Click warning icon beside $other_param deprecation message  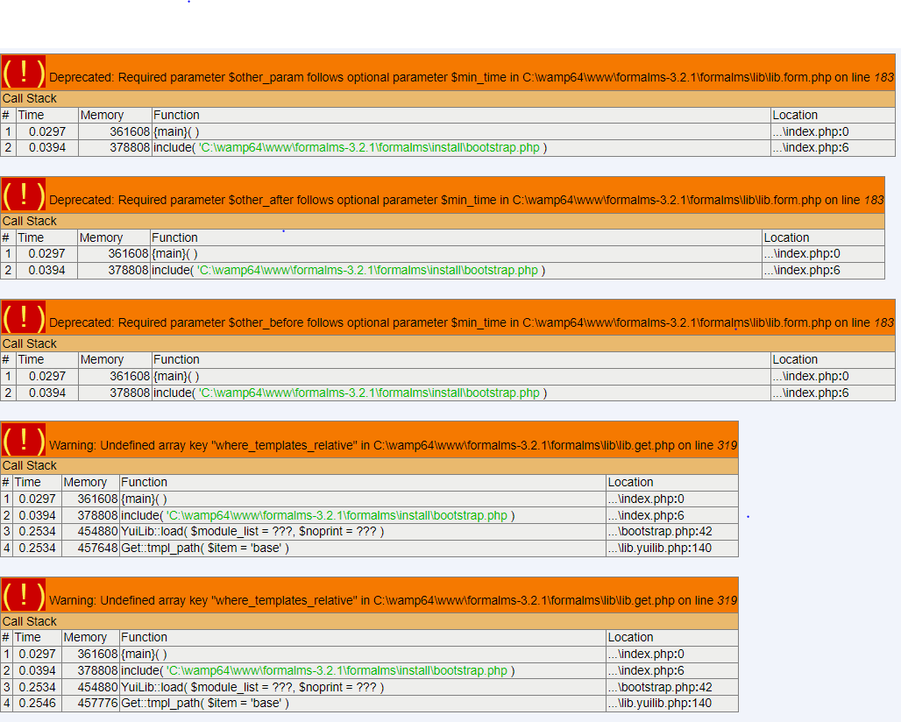tap(24, 72)
